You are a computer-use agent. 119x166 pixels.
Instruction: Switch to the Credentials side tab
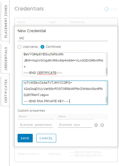[5, 58]
